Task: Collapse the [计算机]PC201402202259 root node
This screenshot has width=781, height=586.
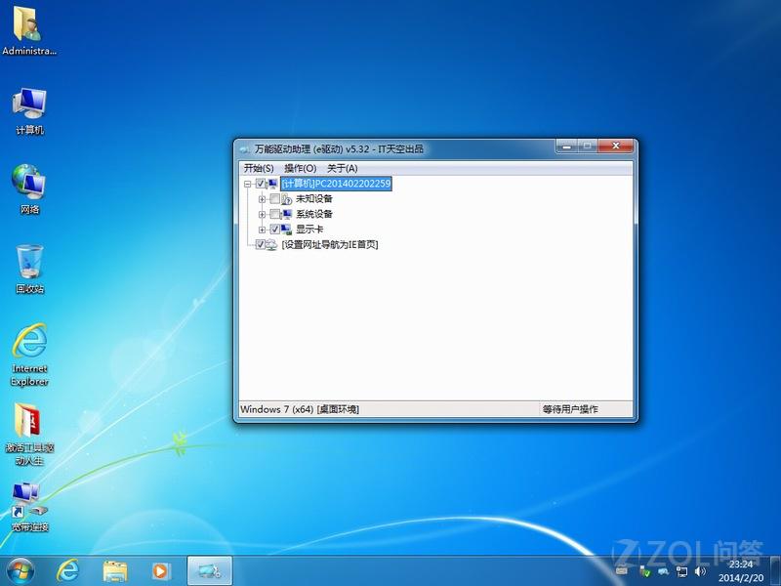Action: 248,184
